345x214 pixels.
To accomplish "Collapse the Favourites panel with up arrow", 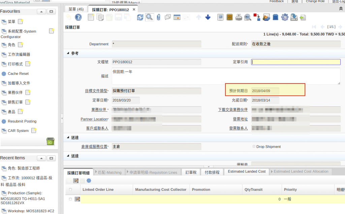I will [x=41, y=11].
